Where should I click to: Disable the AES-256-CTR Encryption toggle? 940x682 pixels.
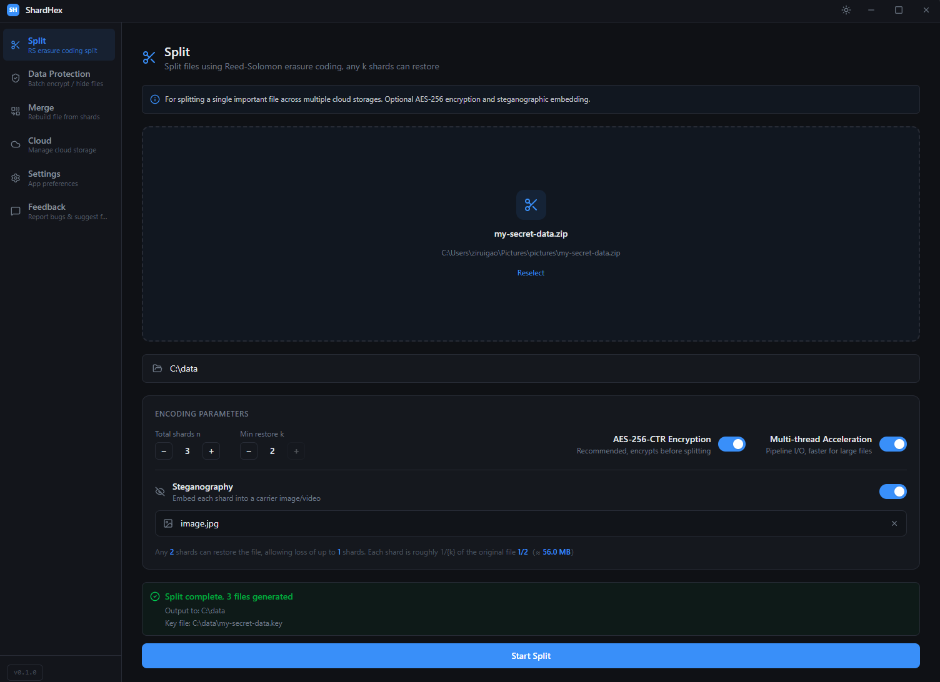tap(732, 444)
